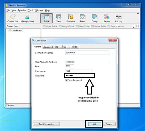Expand the Connection button dropdown arrow
Screen dimensions: 145x131
(x=19, y=18)
